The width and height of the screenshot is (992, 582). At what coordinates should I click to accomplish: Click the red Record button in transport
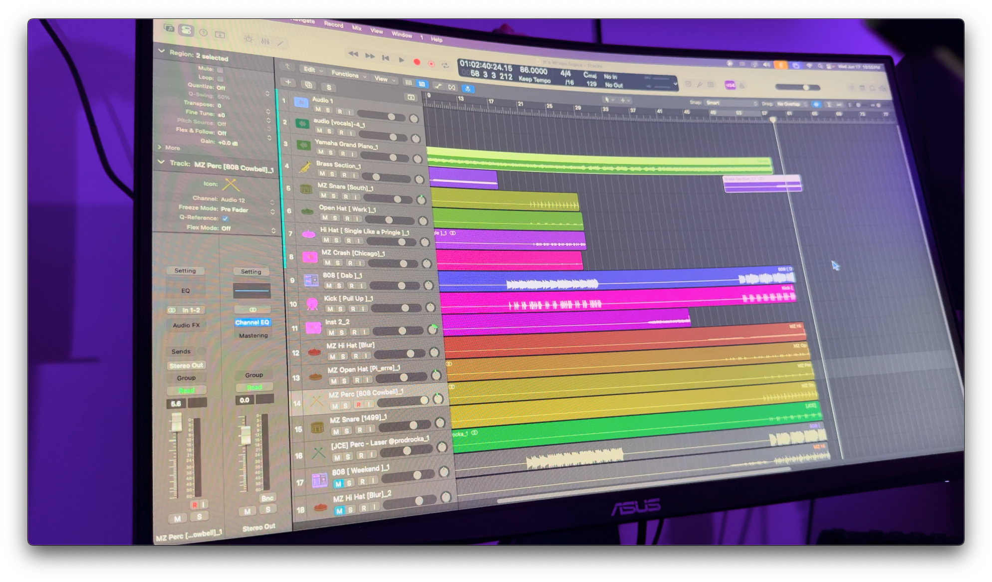point(417,62)
